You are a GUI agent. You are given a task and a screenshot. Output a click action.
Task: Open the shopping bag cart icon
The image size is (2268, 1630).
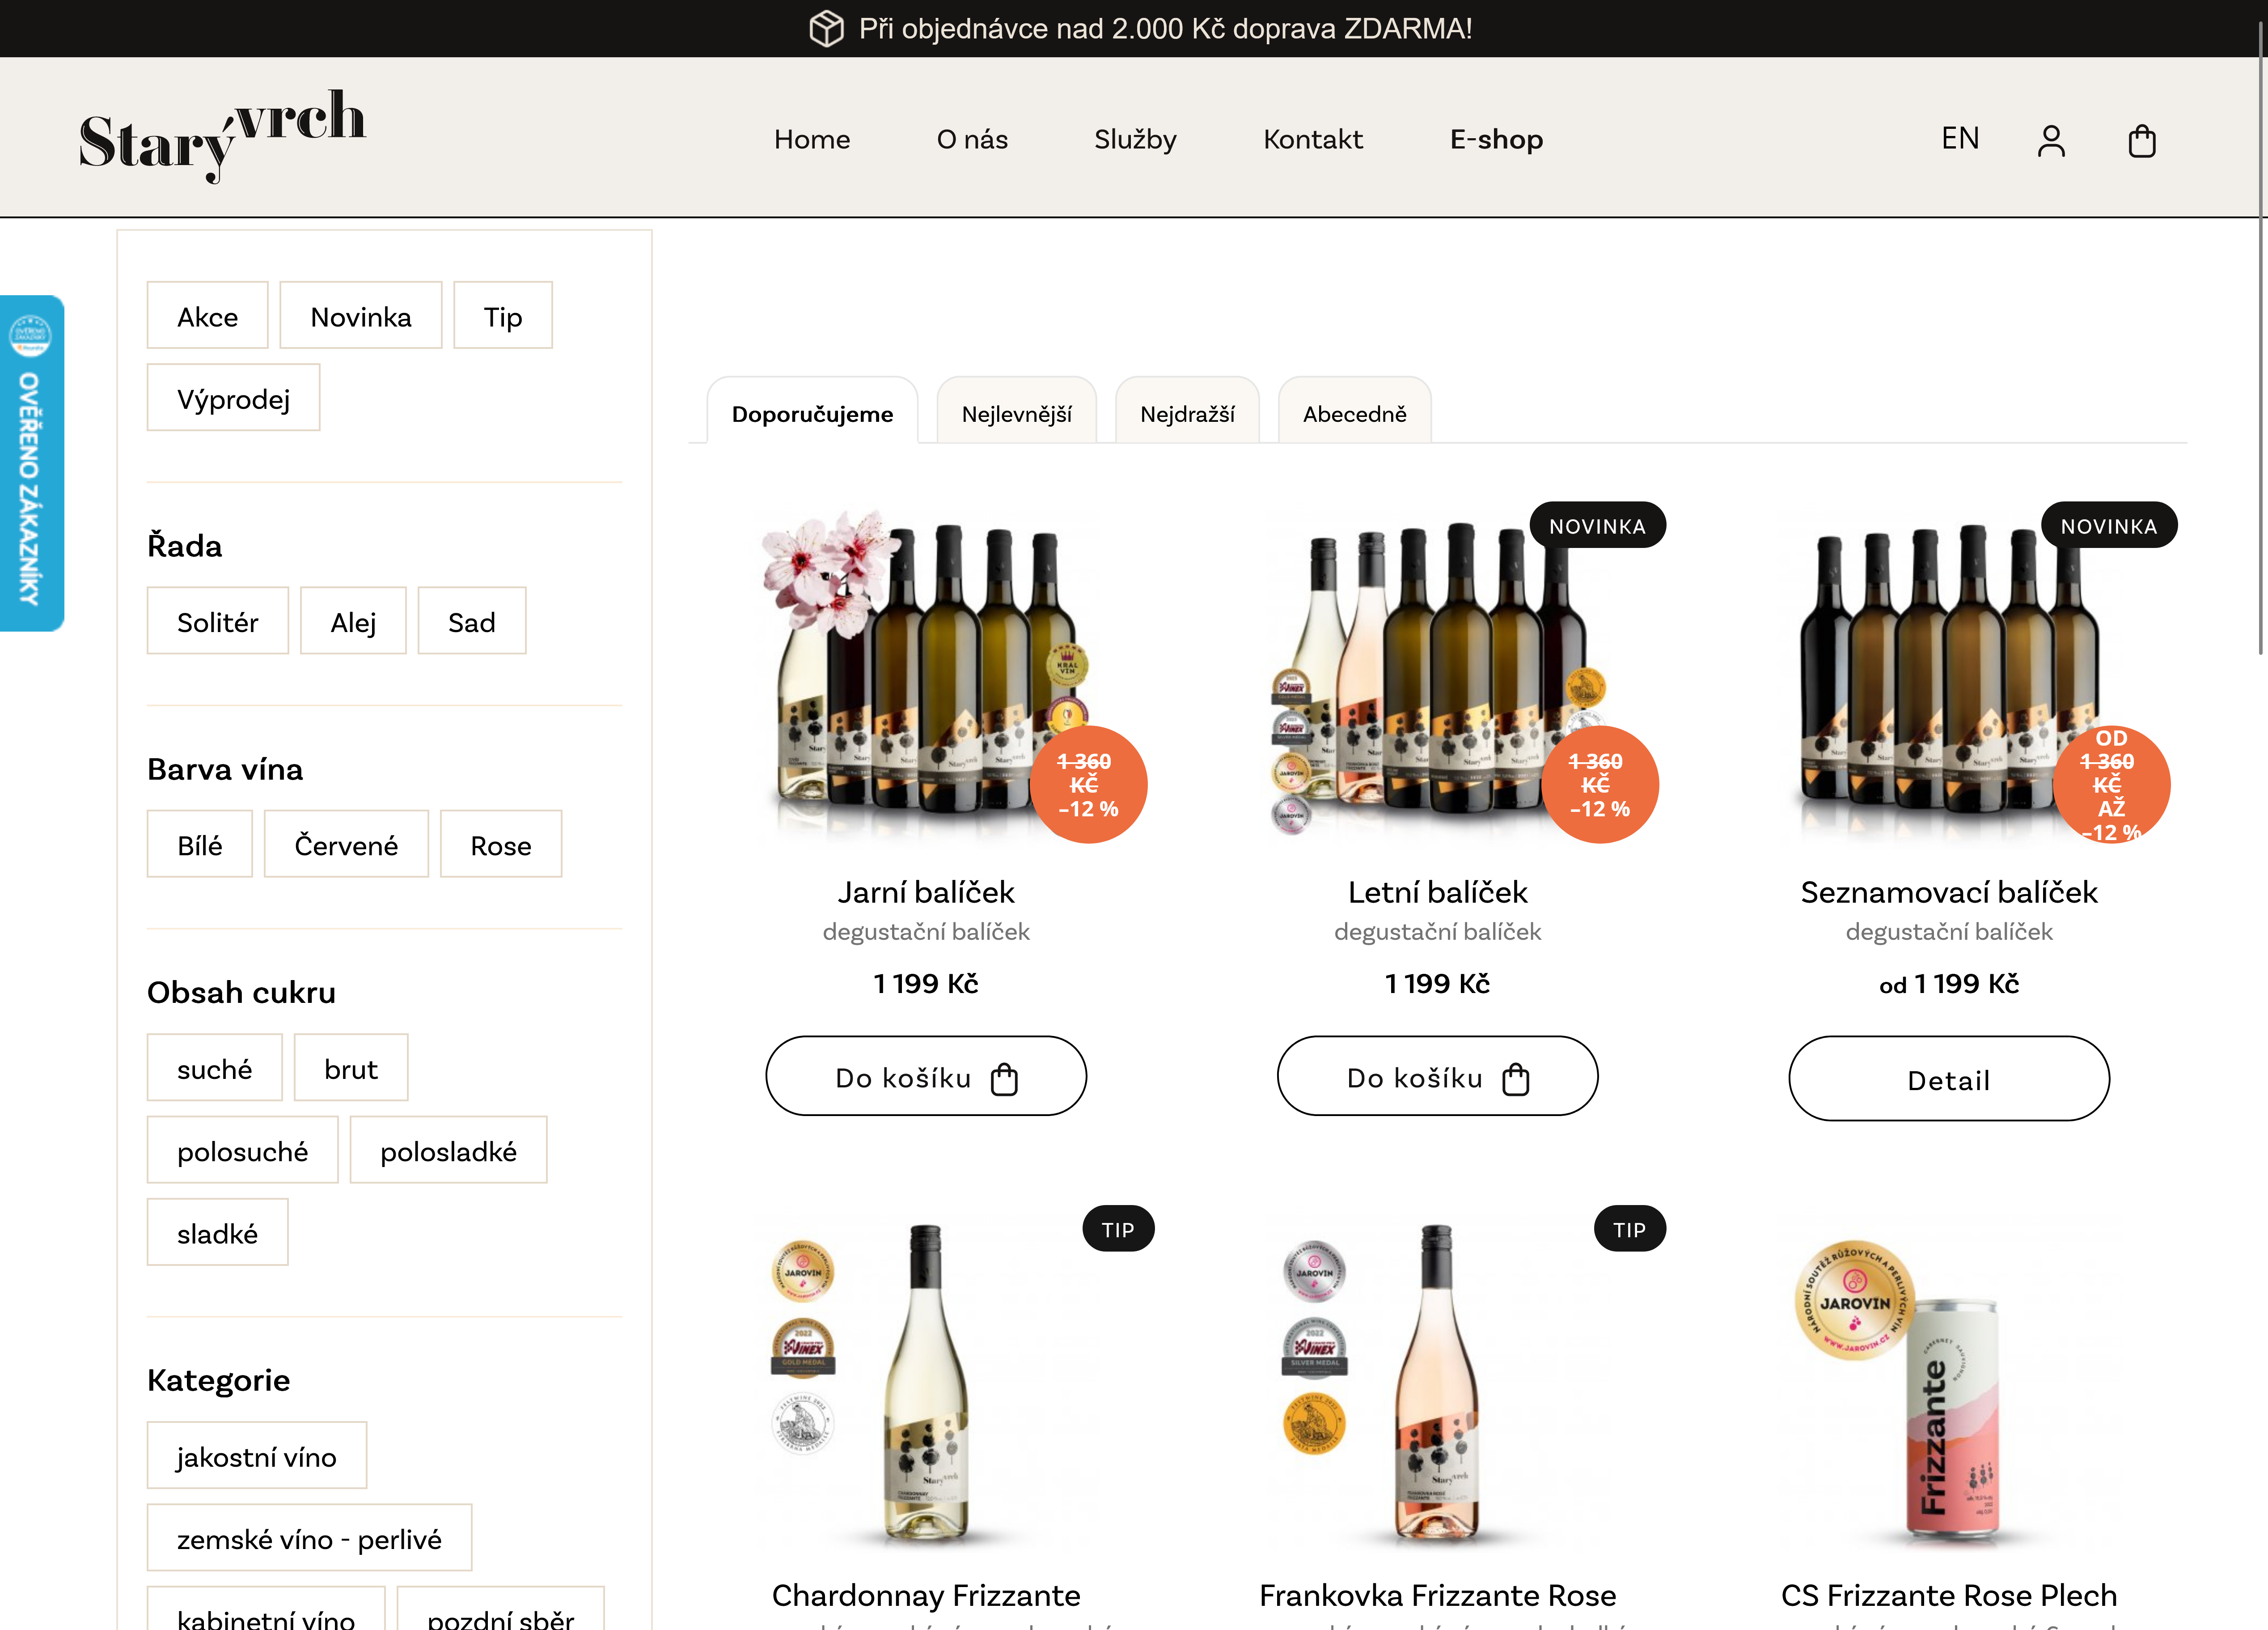[2142, 140]
